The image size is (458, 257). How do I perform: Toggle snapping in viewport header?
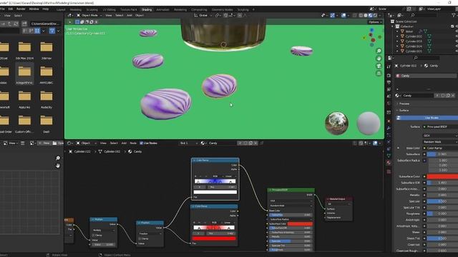225,15
